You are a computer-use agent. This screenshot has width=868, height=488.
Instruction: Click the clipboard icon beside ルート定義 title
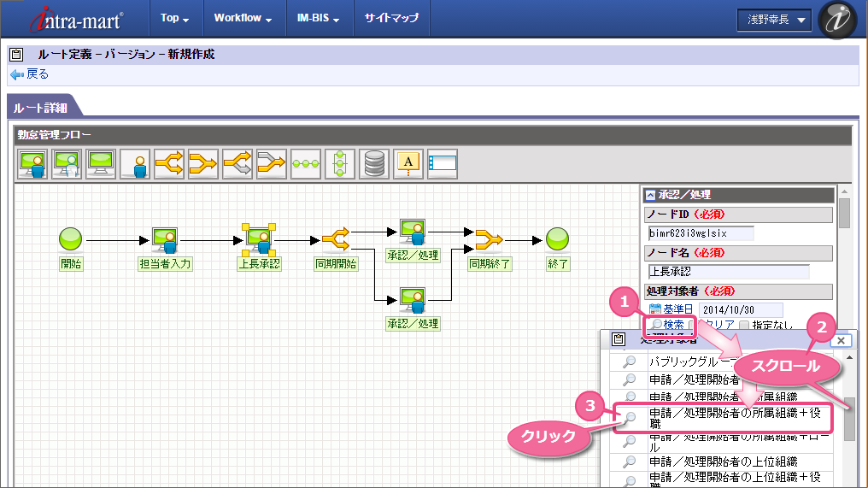tap(16, 55)
